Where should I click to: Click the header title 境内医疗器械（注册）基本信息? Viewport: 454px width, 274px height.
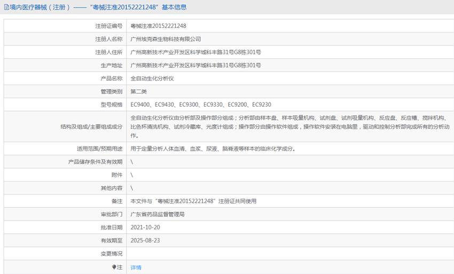[98, 7]
